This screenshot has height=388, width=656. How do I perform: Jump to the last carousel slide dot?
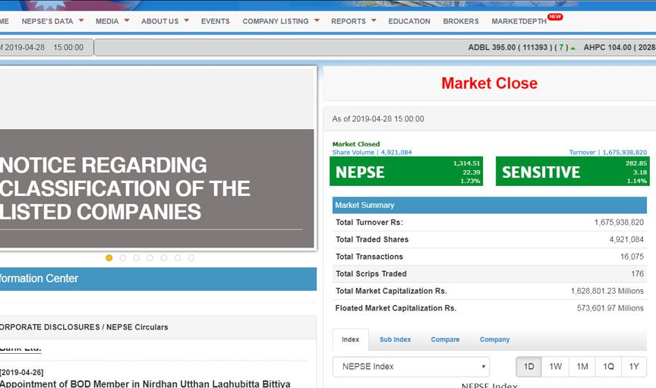pos(191,258)
